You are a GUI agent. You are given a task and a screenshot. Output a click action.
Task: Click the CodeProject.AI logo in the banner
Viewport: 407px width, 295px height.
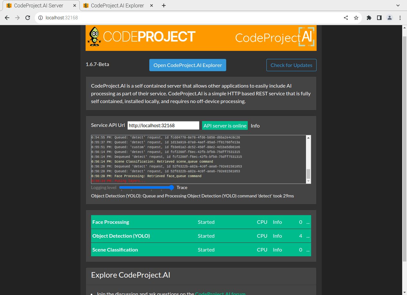tap(274, 37)
